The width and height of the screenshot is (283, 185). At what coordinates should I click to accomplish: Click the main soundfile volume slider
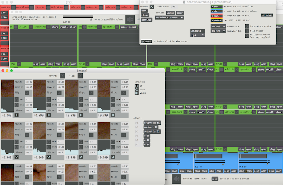click(78, 17)
